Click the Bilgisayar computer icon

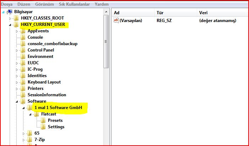click(x=10, y=11)
